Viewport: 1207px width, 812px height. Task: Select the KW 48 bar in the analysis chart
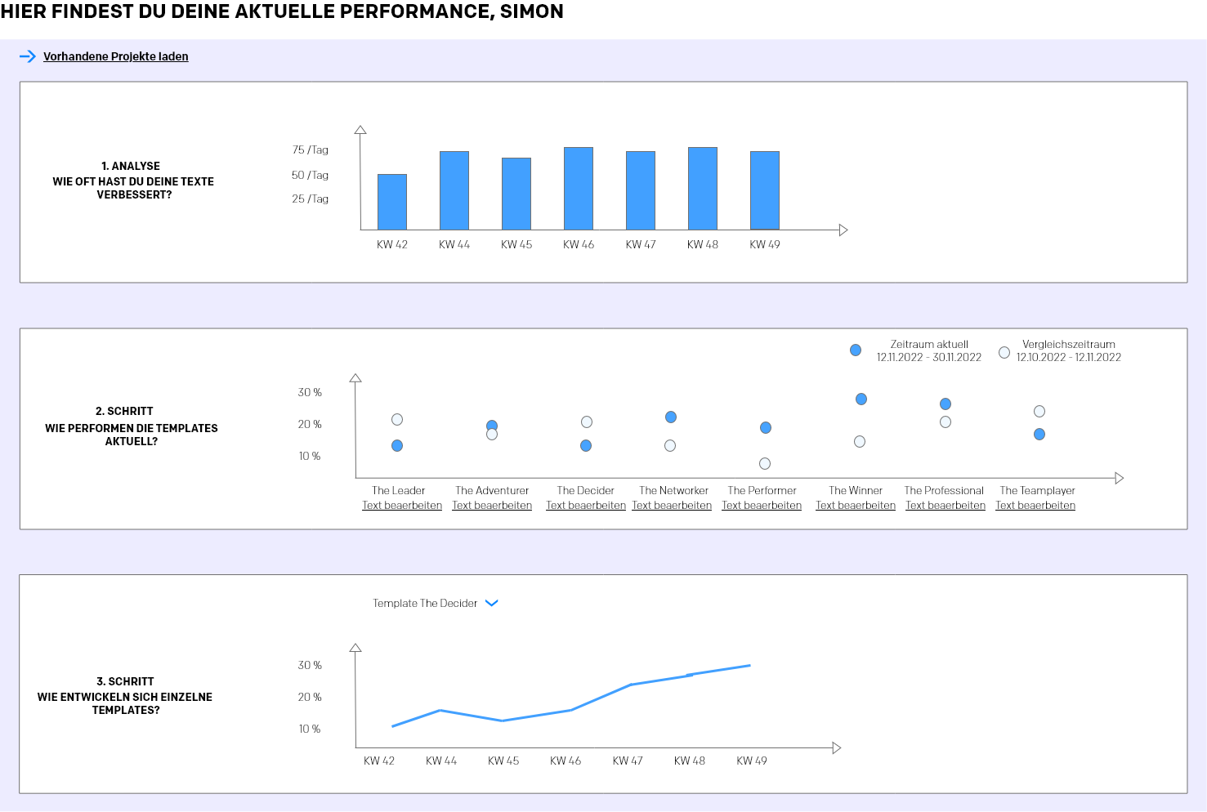click(703, 189)
